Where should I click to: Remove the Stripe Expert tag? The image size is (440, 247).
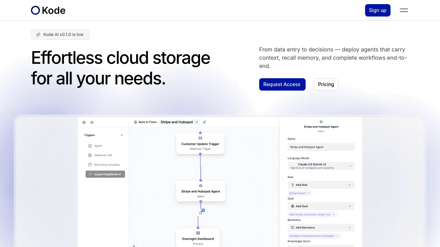click(309, 193)
